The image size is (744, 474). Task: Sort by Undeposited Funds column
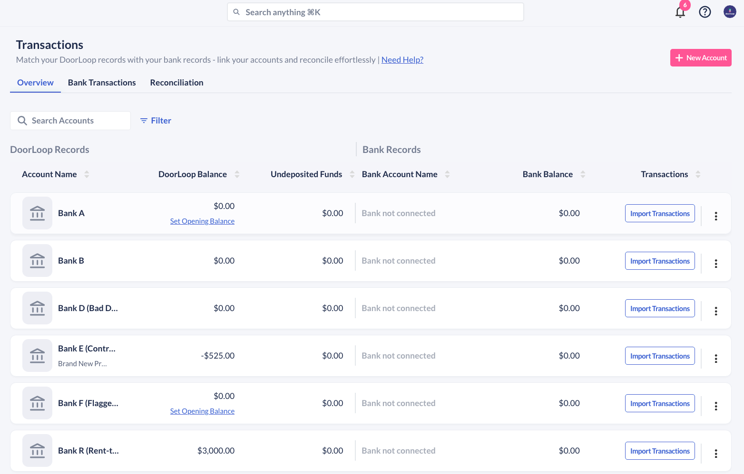352,174
